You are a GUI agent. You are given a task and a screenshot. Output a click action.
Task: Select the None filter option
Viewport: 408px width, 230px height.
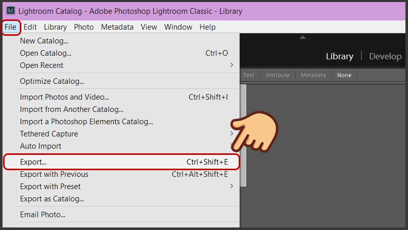[344, 75]
